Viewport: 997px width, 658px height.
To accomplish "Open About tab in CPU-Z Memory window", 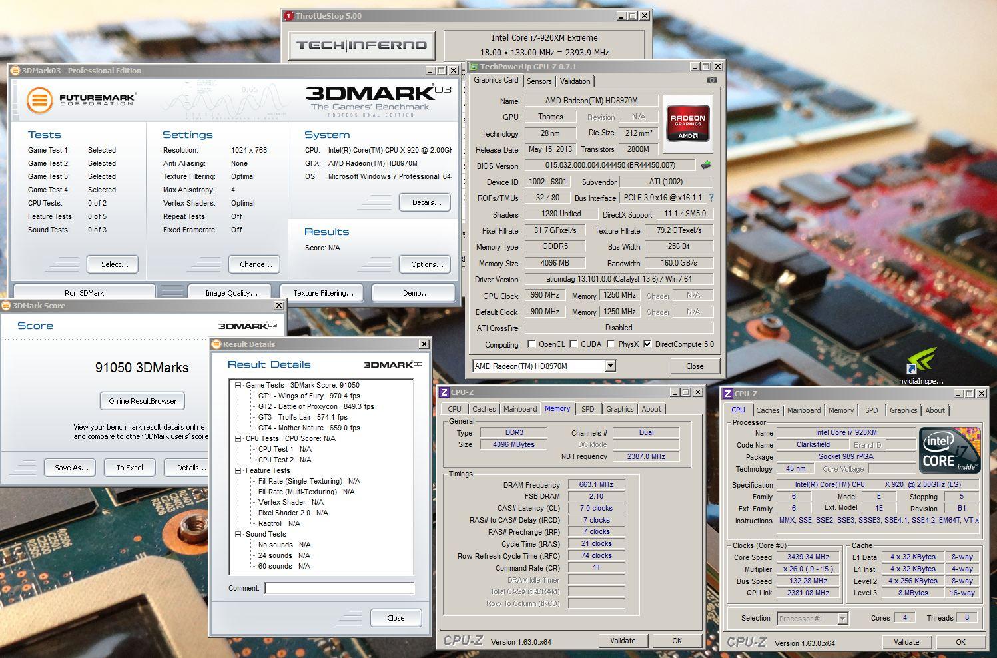I will coord(651,409).
